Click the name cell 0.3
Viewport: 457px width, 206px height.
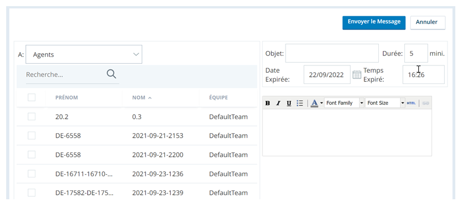pos(137,116)
